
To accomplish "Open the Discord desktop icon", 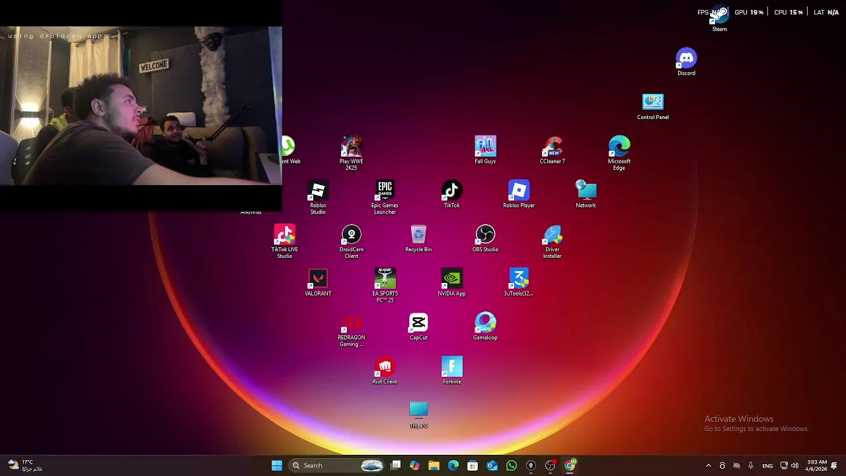I will click(686, 62).
